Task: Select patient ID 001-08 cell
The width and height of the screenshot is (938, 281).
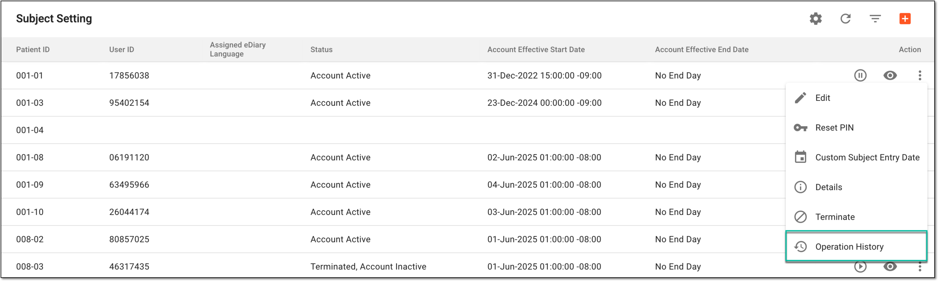Action: tap(30, 158)
